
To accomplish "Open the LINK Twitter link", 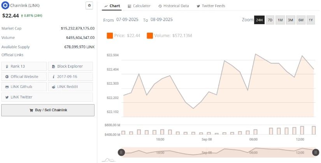I will [47, 97].
